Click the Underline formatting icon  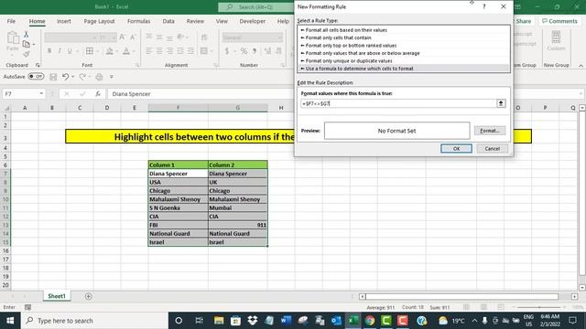(x=70, y=51)
